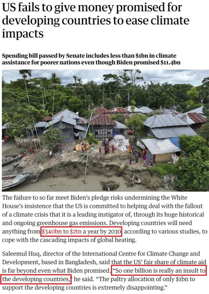Select the boxed text "the developing countries,"
Image resolution: width=209 pixels, height=294 pixels.
(36, 279)
